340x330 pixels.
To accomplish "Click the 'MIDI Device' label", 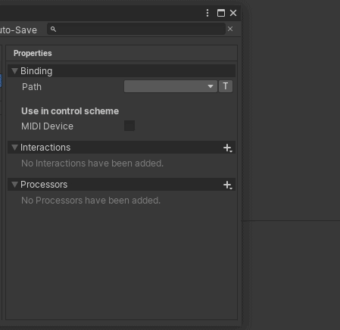I will coord(47,126).
